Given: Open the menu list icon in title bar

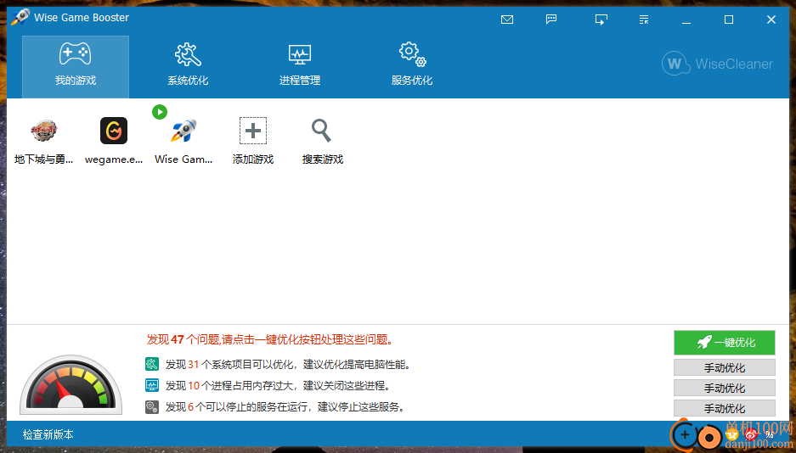Looking at the screenshot, I should tap(644, 20).
